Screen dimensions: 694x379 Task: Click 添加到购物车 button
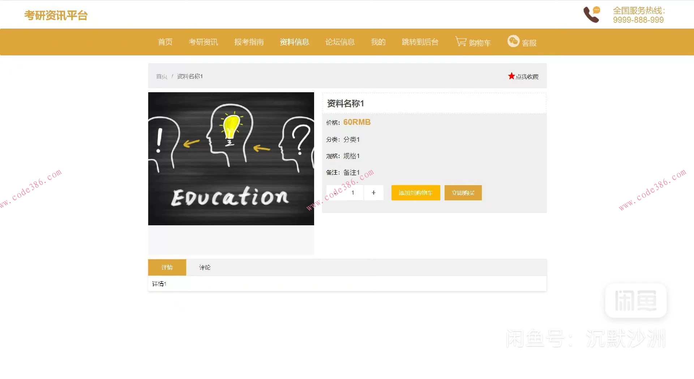click(x=415, y=193)
